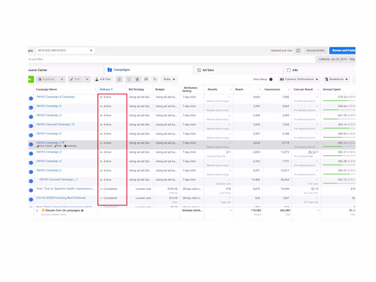The width and height of the screenshot is (376, 282).
Task: Open the Post: Oral vs. Systemic Health campaign link
Action: click(x=65, y=189)
